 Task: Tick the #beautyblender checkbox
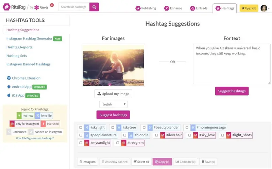[144, 128]
